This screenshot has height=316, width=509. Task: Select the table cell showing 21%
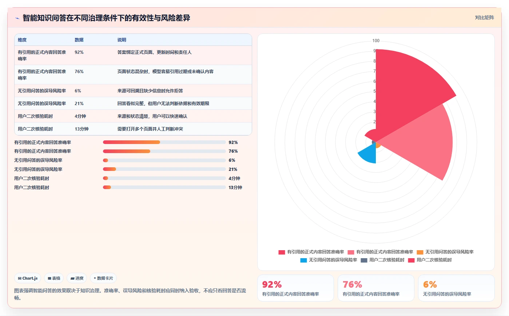79,104
